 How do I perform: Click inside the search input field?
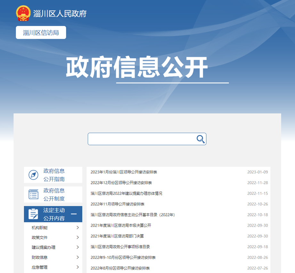tap(141, 139)
